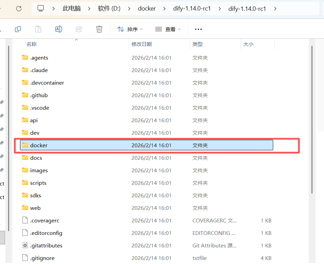Image resolution: width=324 pixels, height=264 pixels.
Task: Open the 查看 view dropdown
Action: [x=168, y=29]
